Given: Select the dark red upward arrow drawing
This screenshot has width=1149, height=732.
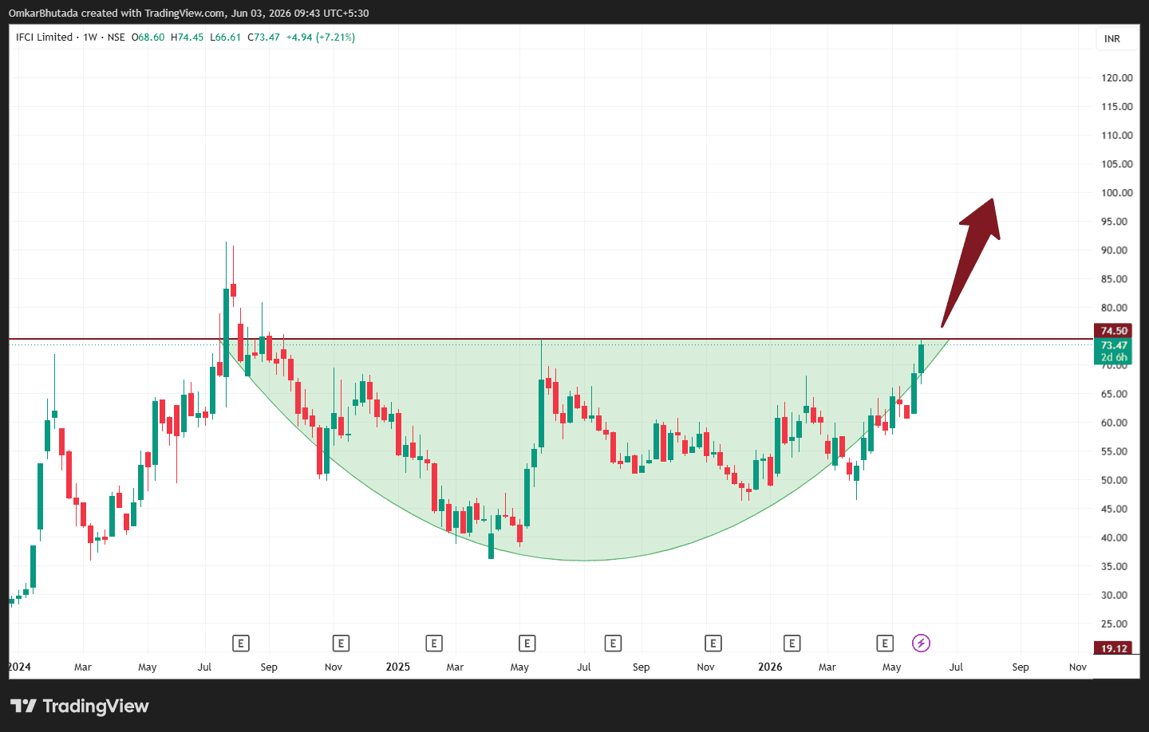Looking at the screenshot, I should [970, 262].
